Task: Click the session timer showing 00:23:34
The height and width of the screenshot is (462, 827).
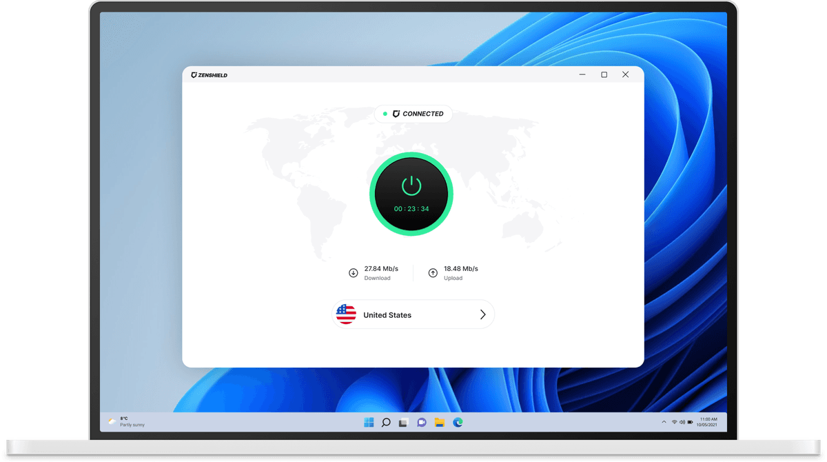Action: coord(411,208)
